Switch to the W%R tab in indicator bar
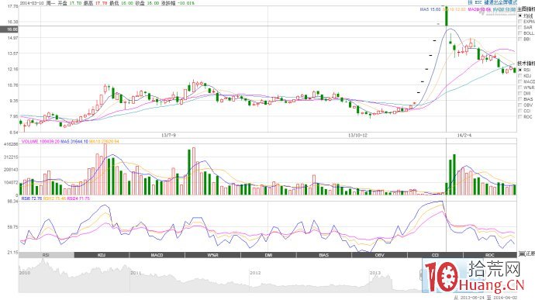 click(x=213, y=255)
